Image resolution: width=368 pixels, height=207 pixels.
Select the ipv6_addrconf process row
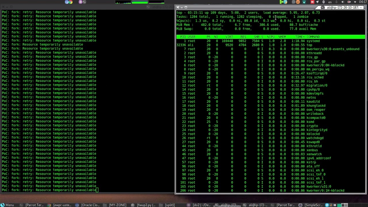271,158
